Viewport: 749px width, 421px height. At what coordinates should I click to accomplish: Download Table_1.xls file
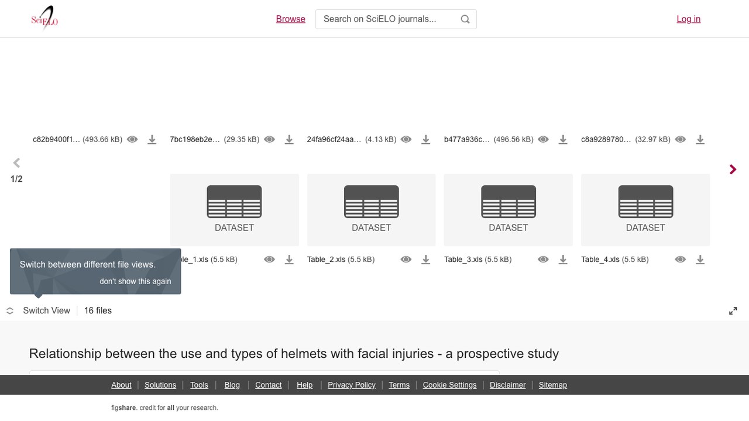(289, 260)
